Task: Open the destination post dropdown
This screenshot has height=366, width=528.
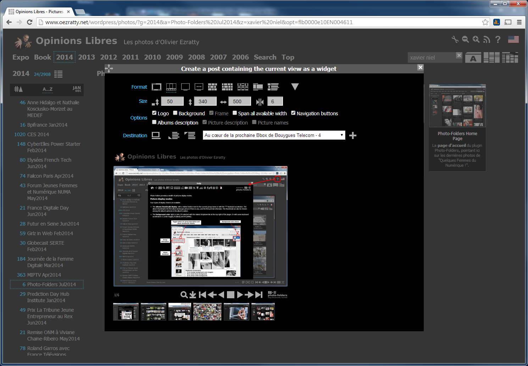Action: (274, 135)
